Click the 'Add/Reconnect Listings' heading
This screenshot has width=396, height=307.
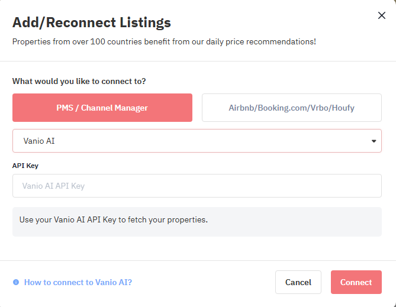(x=92, y=22)
